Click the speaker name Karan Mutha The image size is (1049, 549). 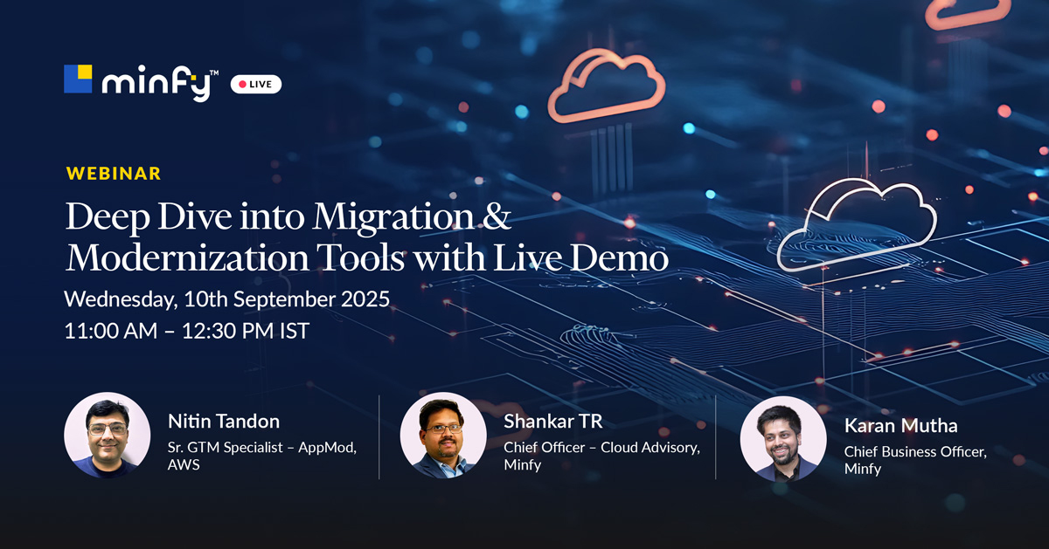coord(900,426)
